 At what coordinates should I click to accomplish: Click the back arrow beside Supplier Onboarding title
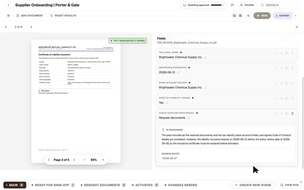[8, 5]
